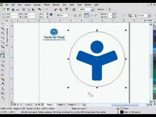Select the Shape tool in toolbox

pyautogui.click(x=3, y=29)
